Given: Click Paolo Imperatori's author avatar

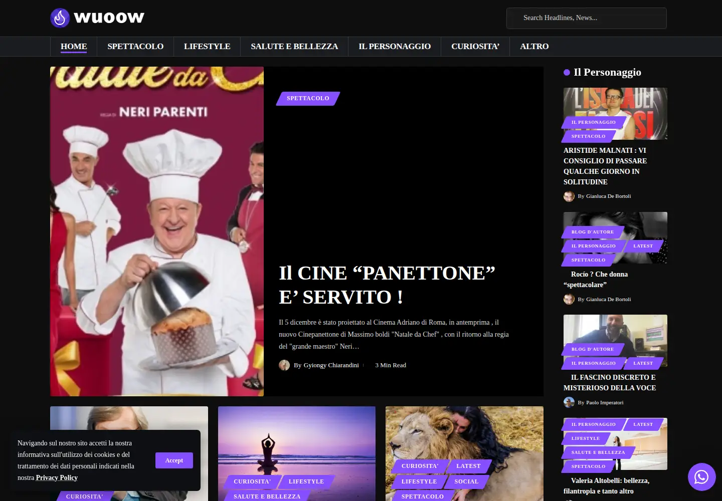Looking at the screenshot, I should point(569,402).
